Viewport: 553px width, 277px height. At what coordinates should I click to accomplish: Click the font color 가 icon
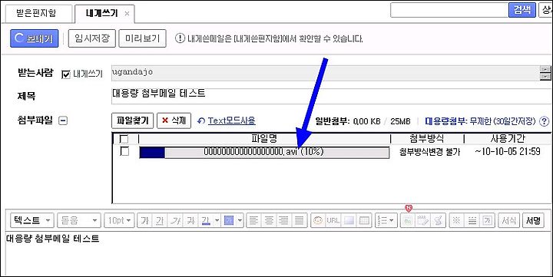pyautogui.click(x=206, y=221)
